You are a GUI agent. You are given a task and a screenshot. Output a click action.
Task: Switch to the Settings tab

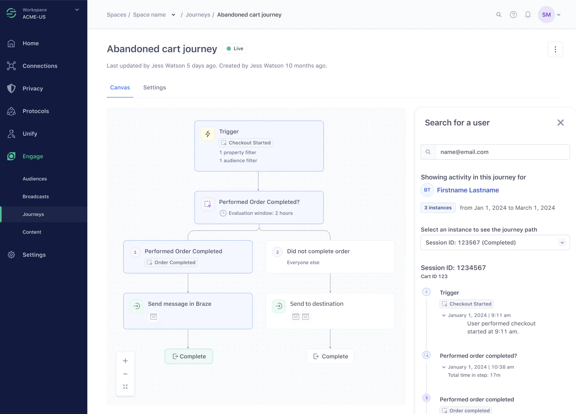pyautogui.click(x=154, y=88)
